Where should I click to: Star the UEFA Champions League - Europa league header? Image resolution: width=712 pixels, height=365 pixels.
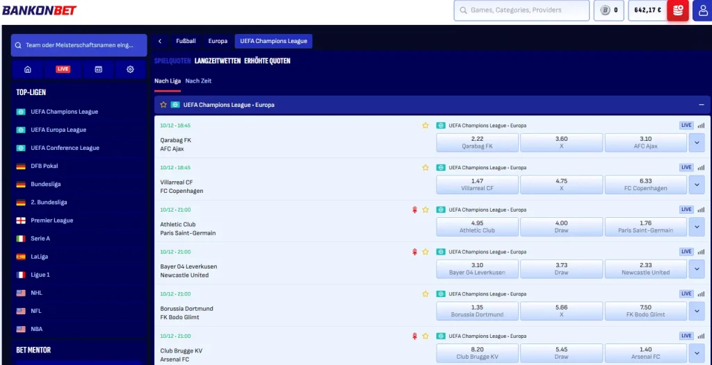point(163,105)
